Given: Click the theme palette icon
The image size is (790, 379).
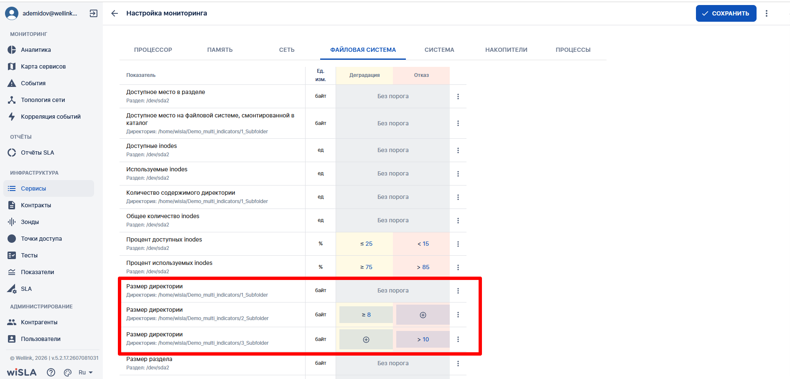Looking at the screenshot, I should pos(68,372).
